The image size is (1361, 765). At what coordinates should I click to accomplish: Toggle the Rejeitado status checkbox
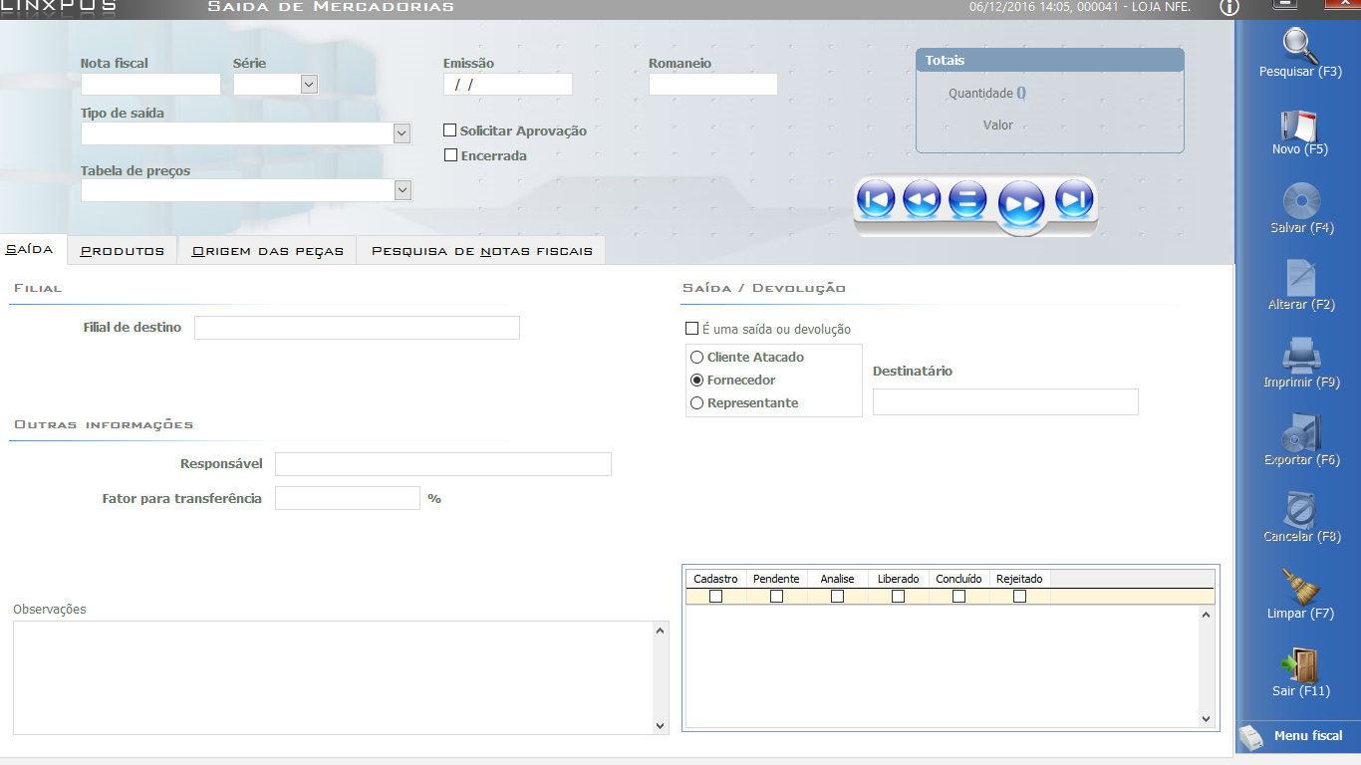1019,597
